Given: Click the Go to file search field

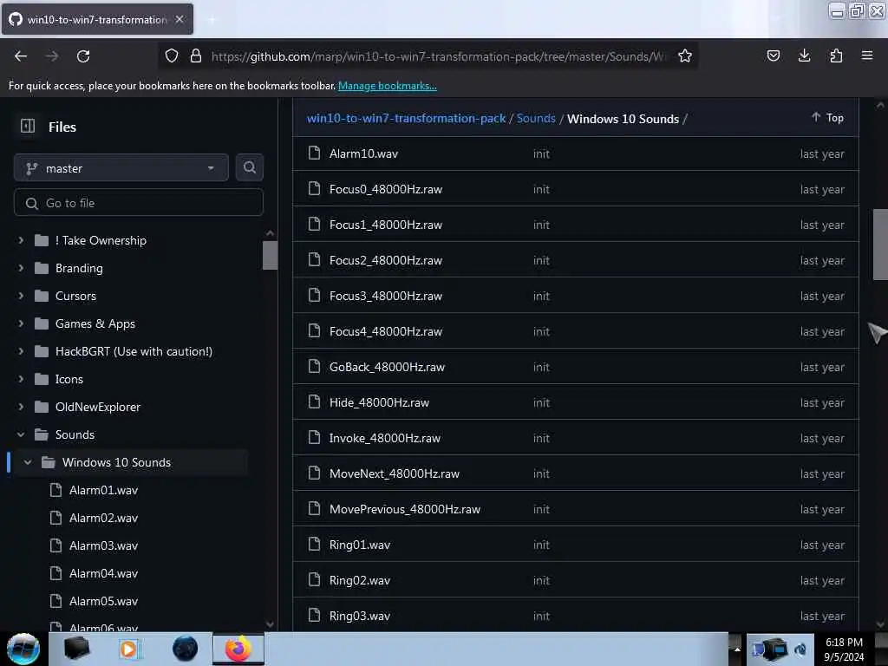Looking at the screenshot, I should [138, 203].
